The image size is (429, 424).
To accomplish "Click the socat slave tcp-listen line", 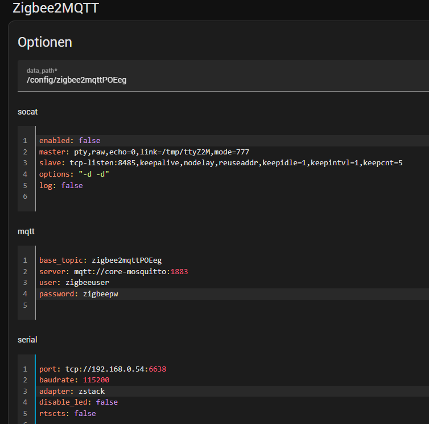I will pyautogui.click(x=221, y=163).
